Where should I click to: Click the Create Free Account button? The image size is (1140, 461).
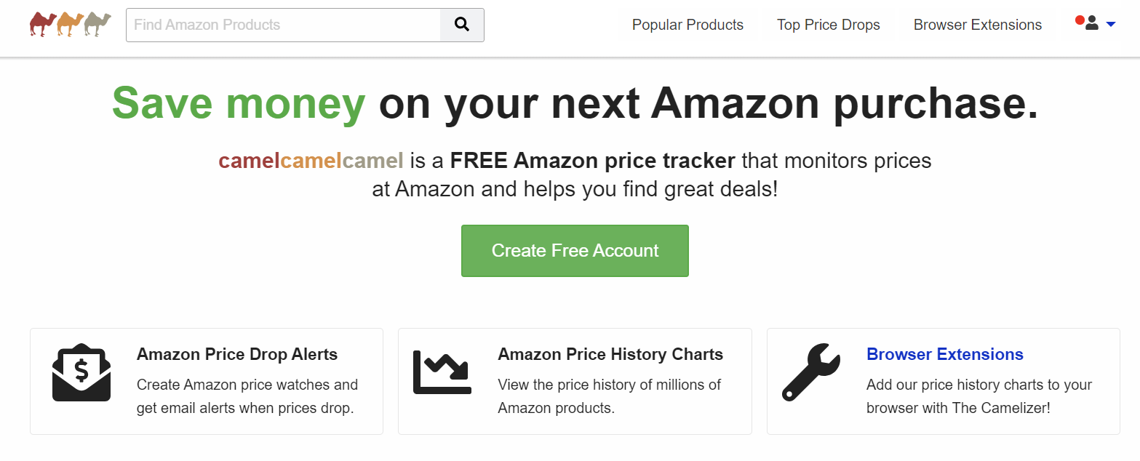click(x=574, y=250)
